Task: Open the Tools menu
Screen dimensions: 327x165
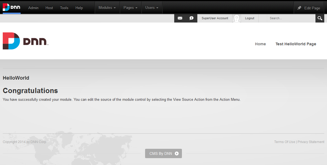Action: coord(64,8)
